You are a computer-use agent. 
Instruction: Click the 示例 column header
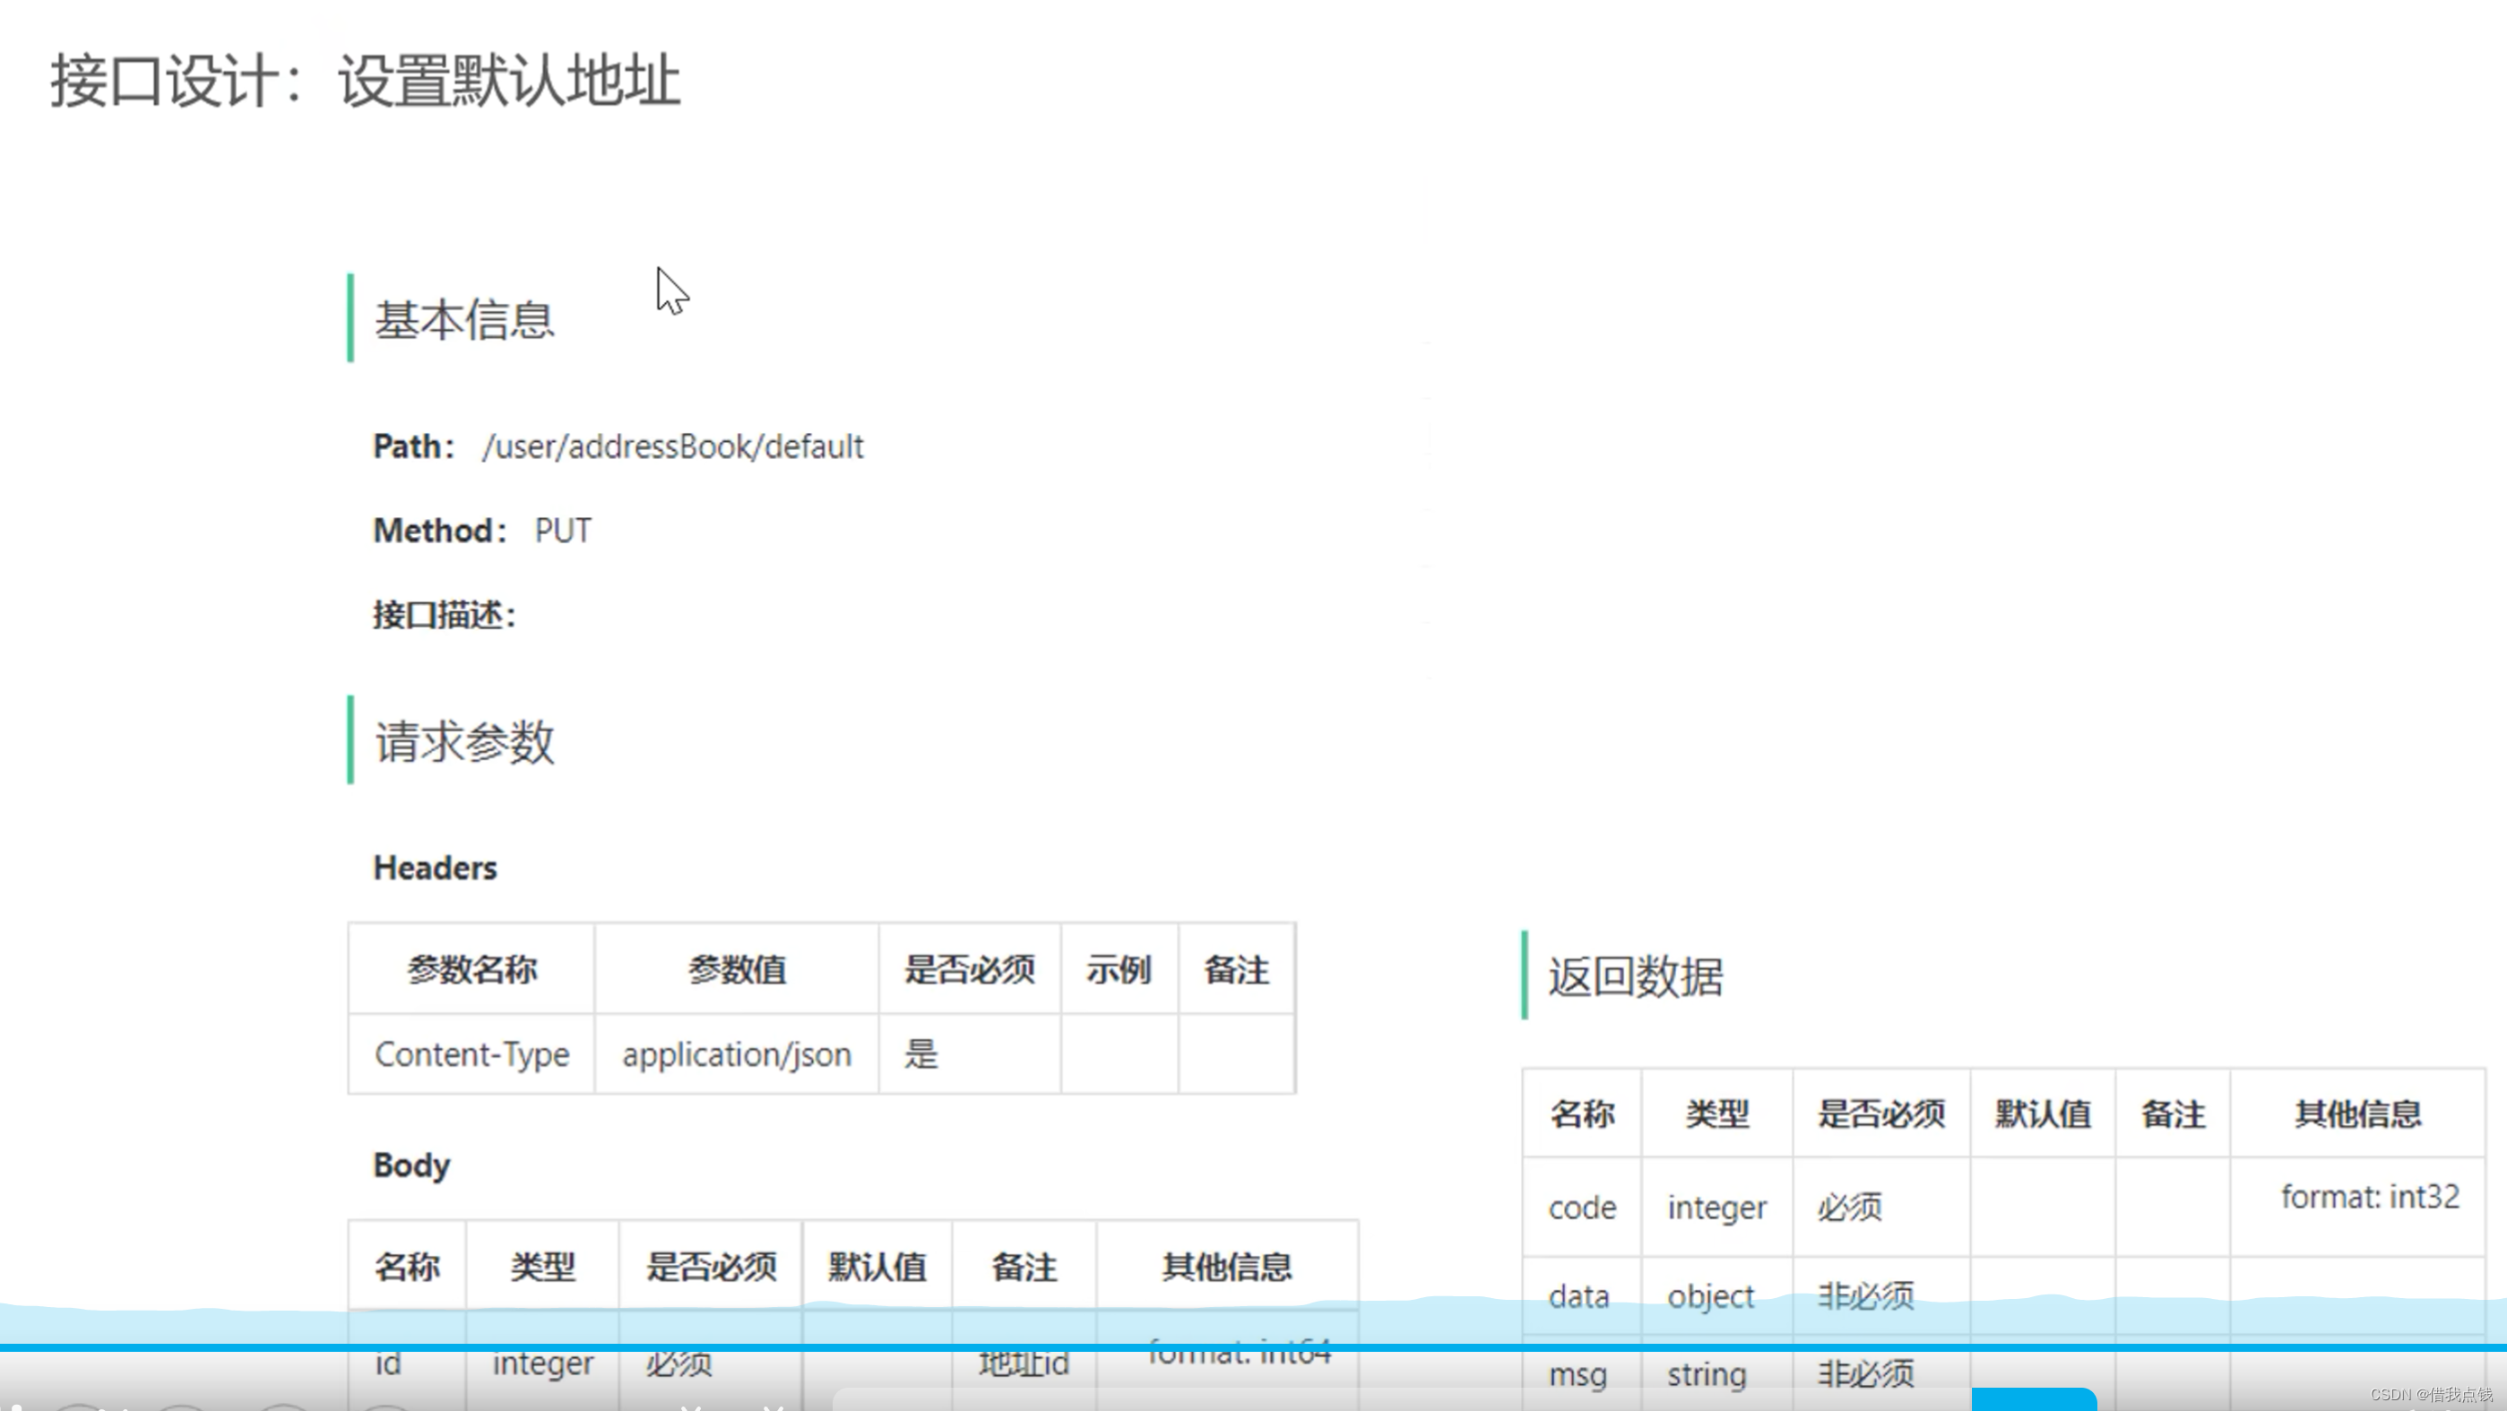1119,969
